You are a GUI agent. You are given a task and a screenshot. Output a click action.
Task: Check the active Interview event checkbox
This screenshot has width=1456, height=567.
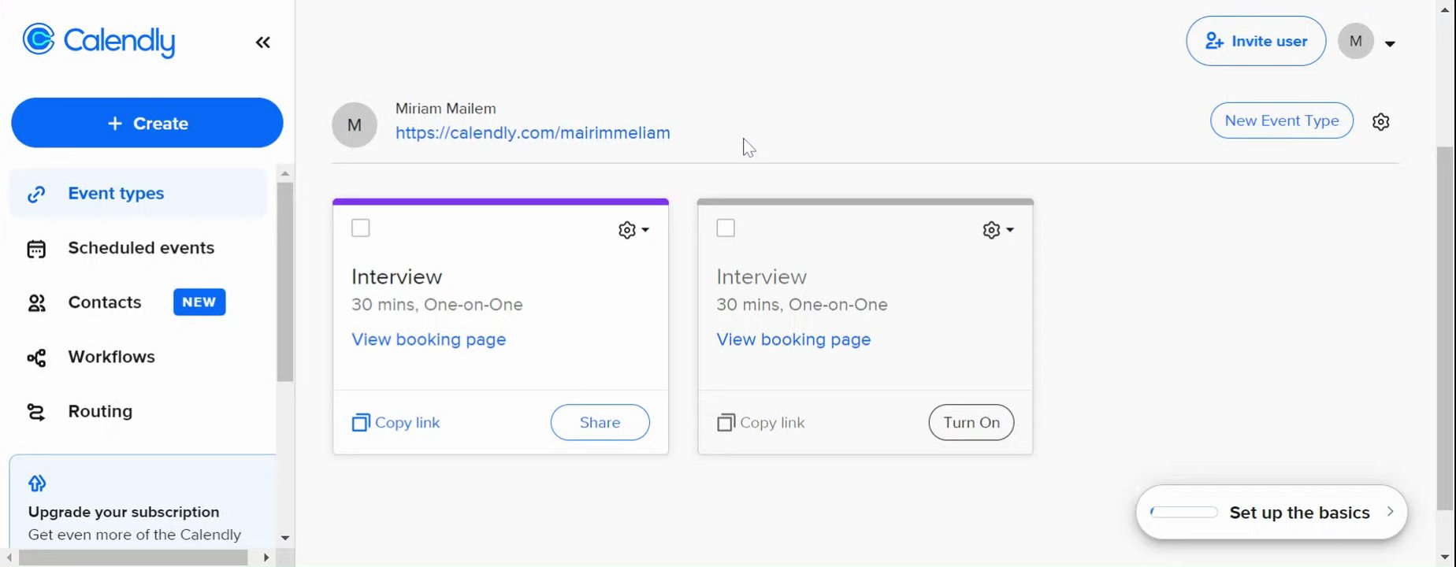361,228
